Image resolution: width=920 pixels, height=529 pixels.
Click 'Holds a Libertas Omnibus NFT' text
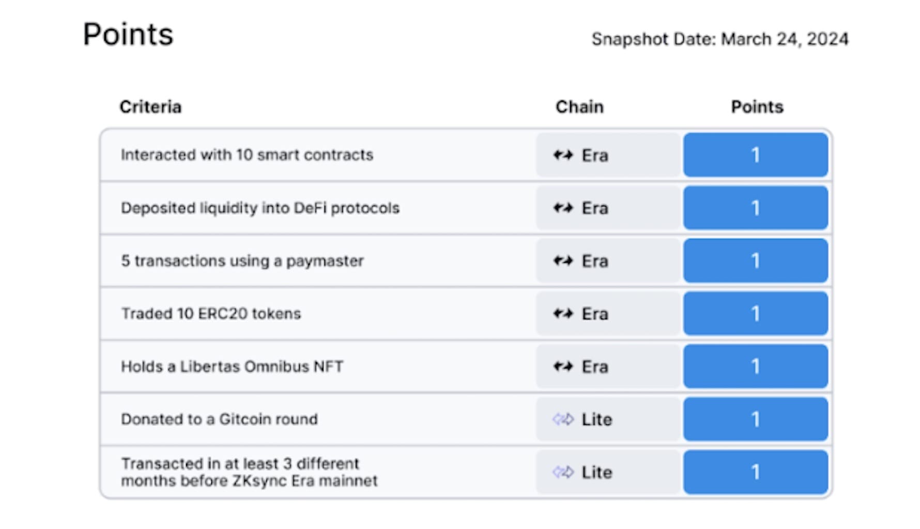point(232,367)
